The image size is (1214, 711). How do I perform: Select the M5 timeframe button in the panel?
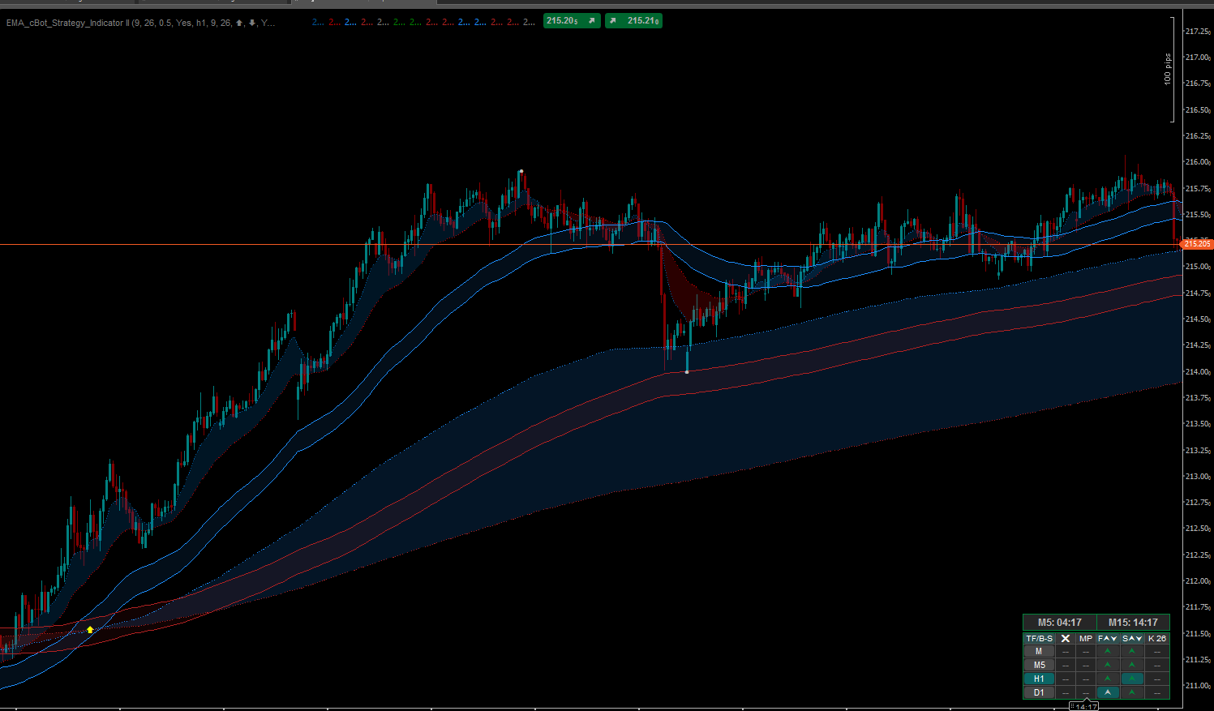[1039, 665]
